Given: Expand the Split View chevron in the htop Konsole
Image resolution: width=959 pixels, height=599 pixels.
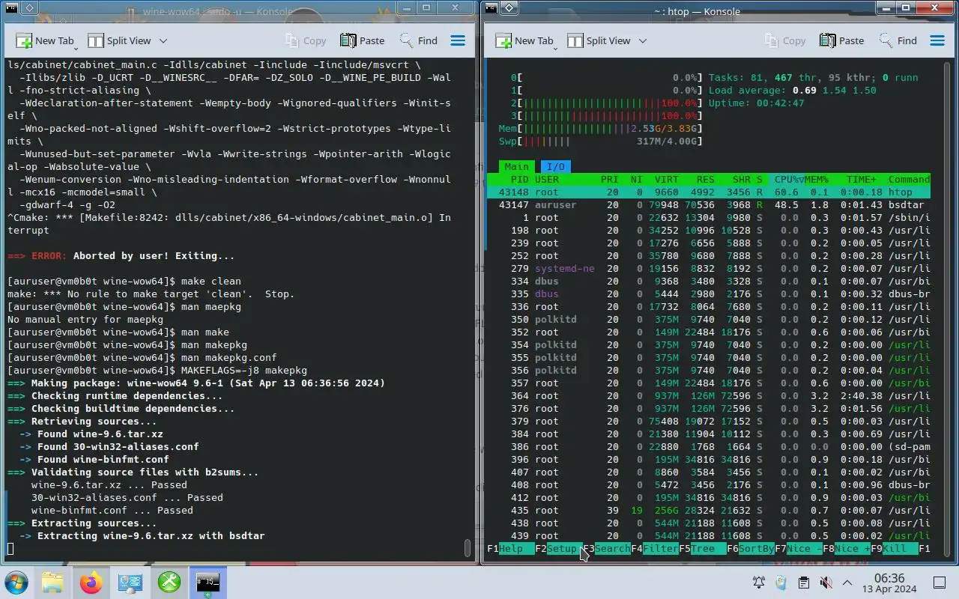Looking at the screenshot, I should pos(642,40).
